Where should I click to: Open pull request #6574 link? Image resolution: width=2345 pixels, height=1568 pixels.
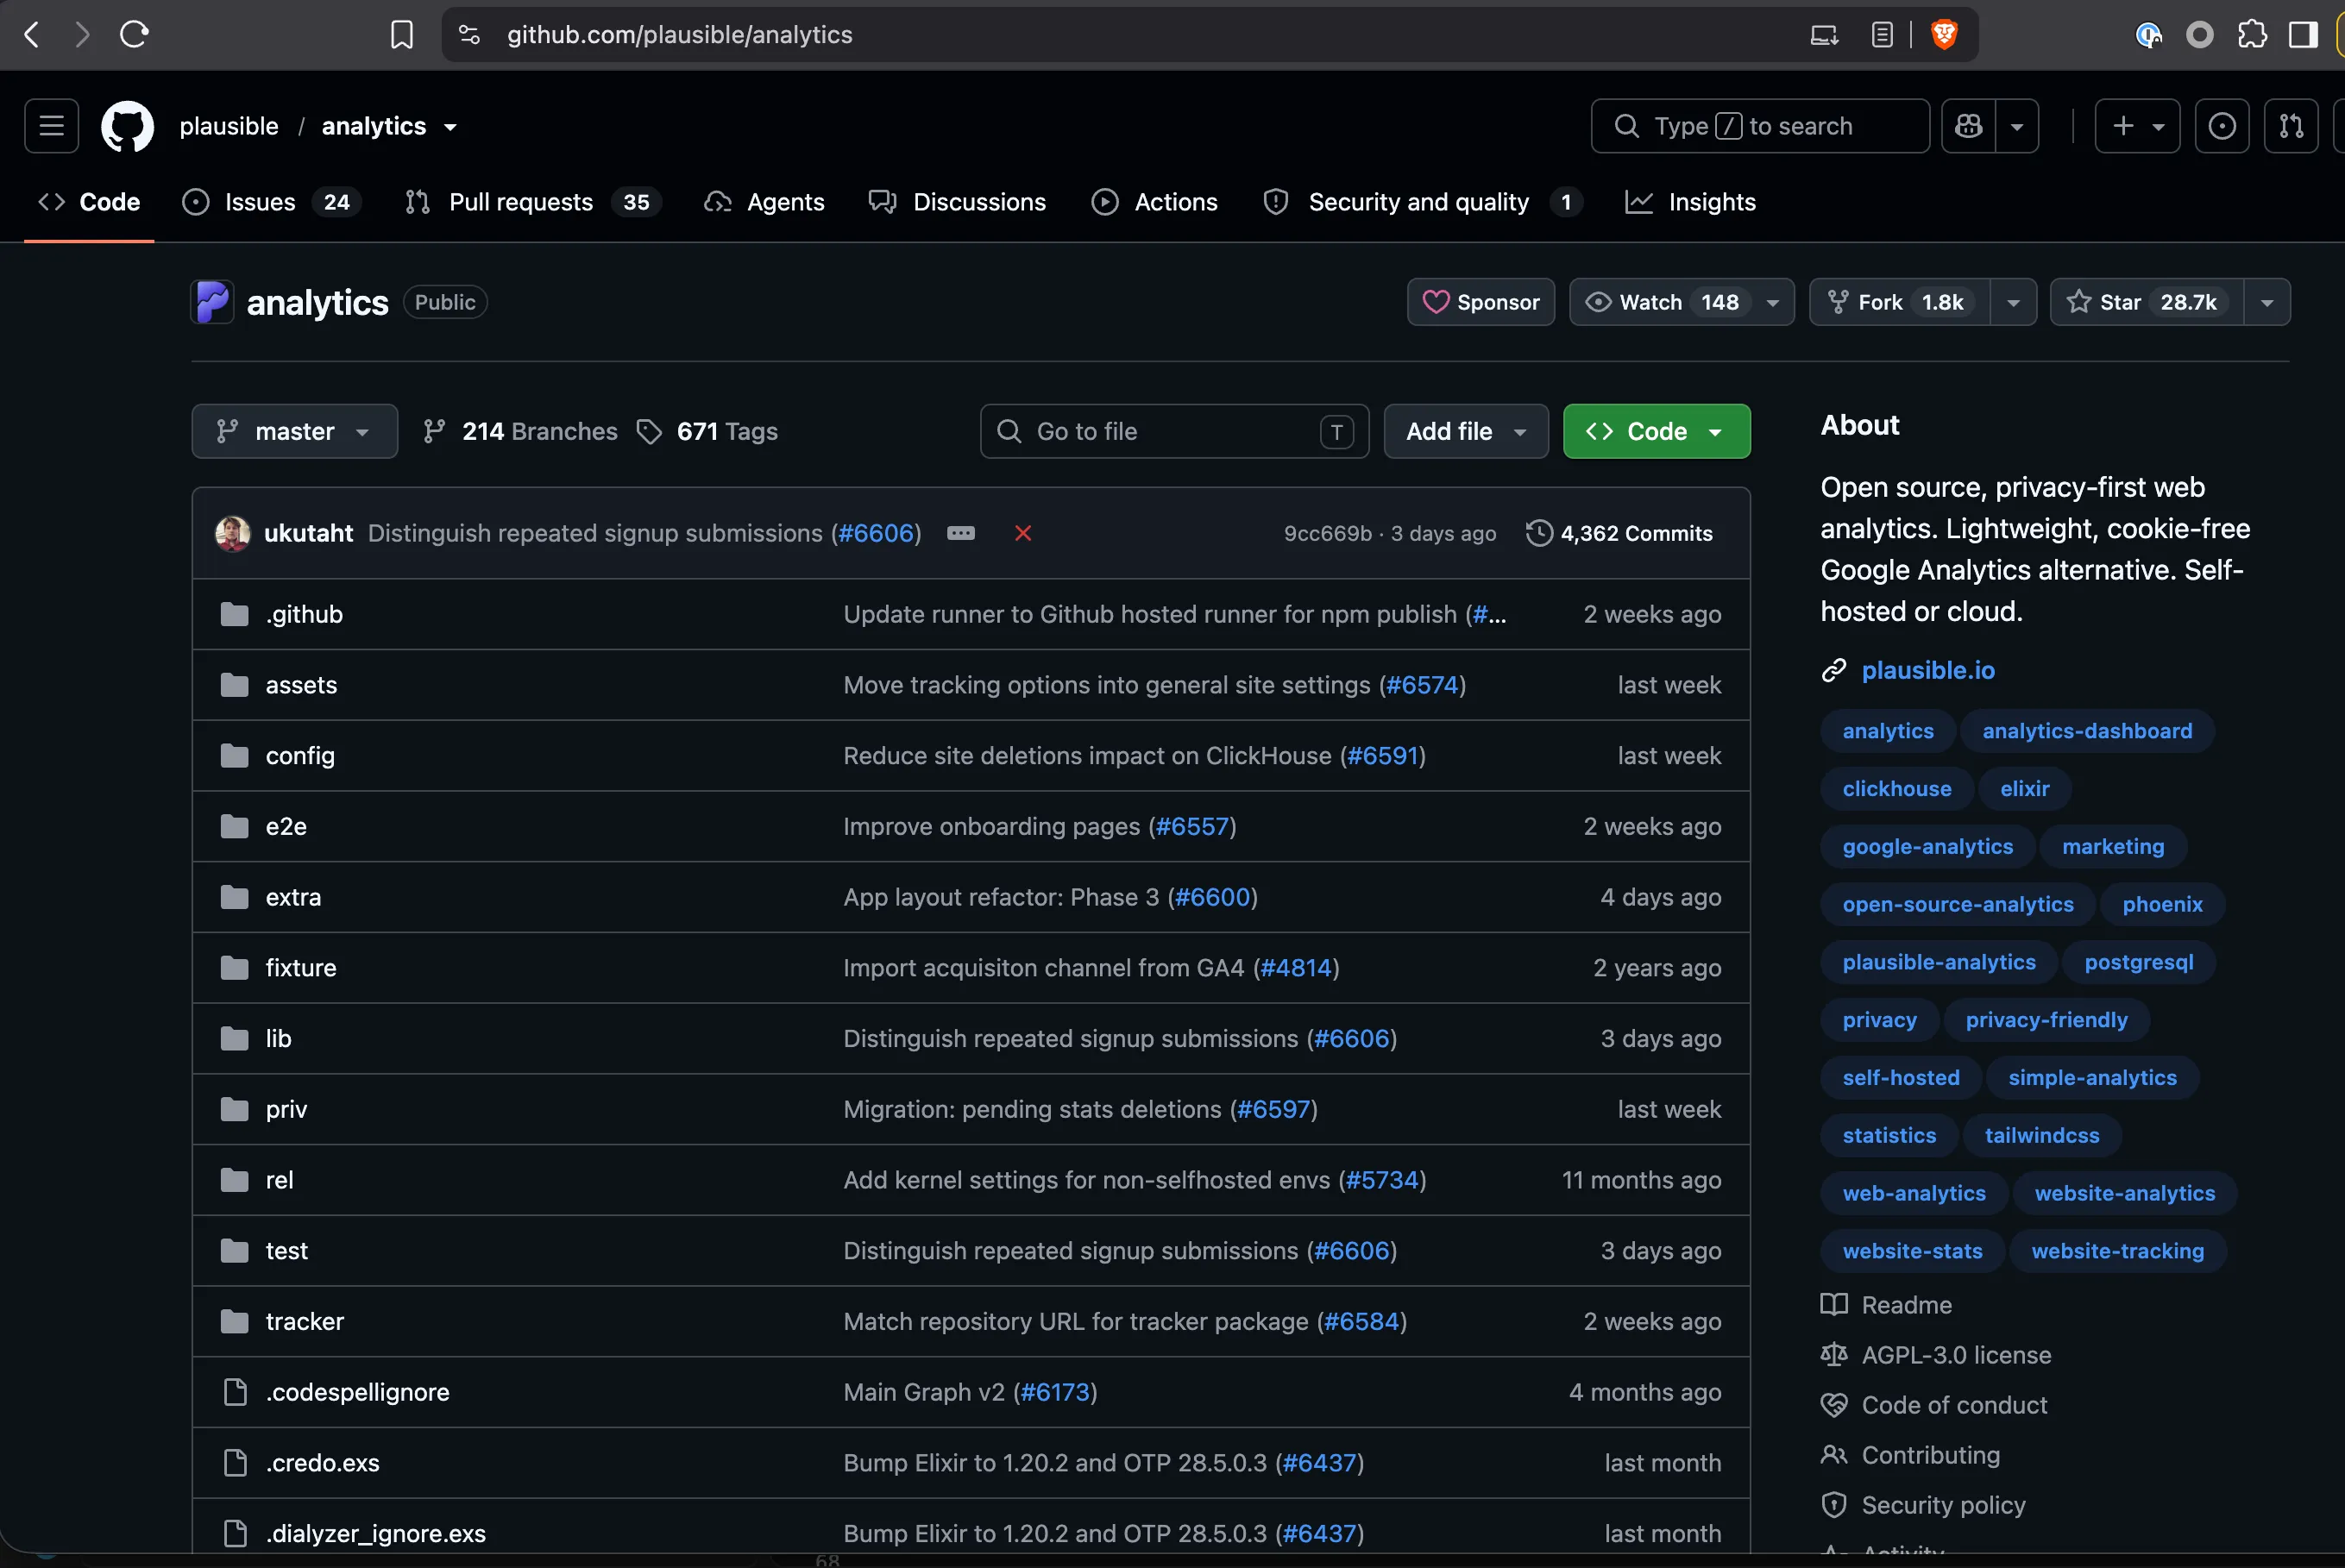[1422, 685]
